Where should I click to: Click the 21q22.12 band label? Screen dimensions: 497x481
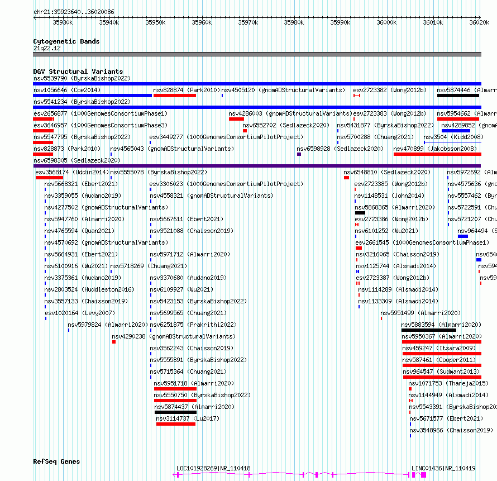point(47,48)
